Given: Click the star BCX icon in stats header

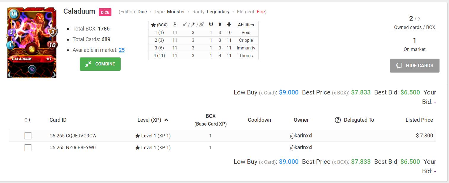Looking at the screenshot, I should (153, 25).
